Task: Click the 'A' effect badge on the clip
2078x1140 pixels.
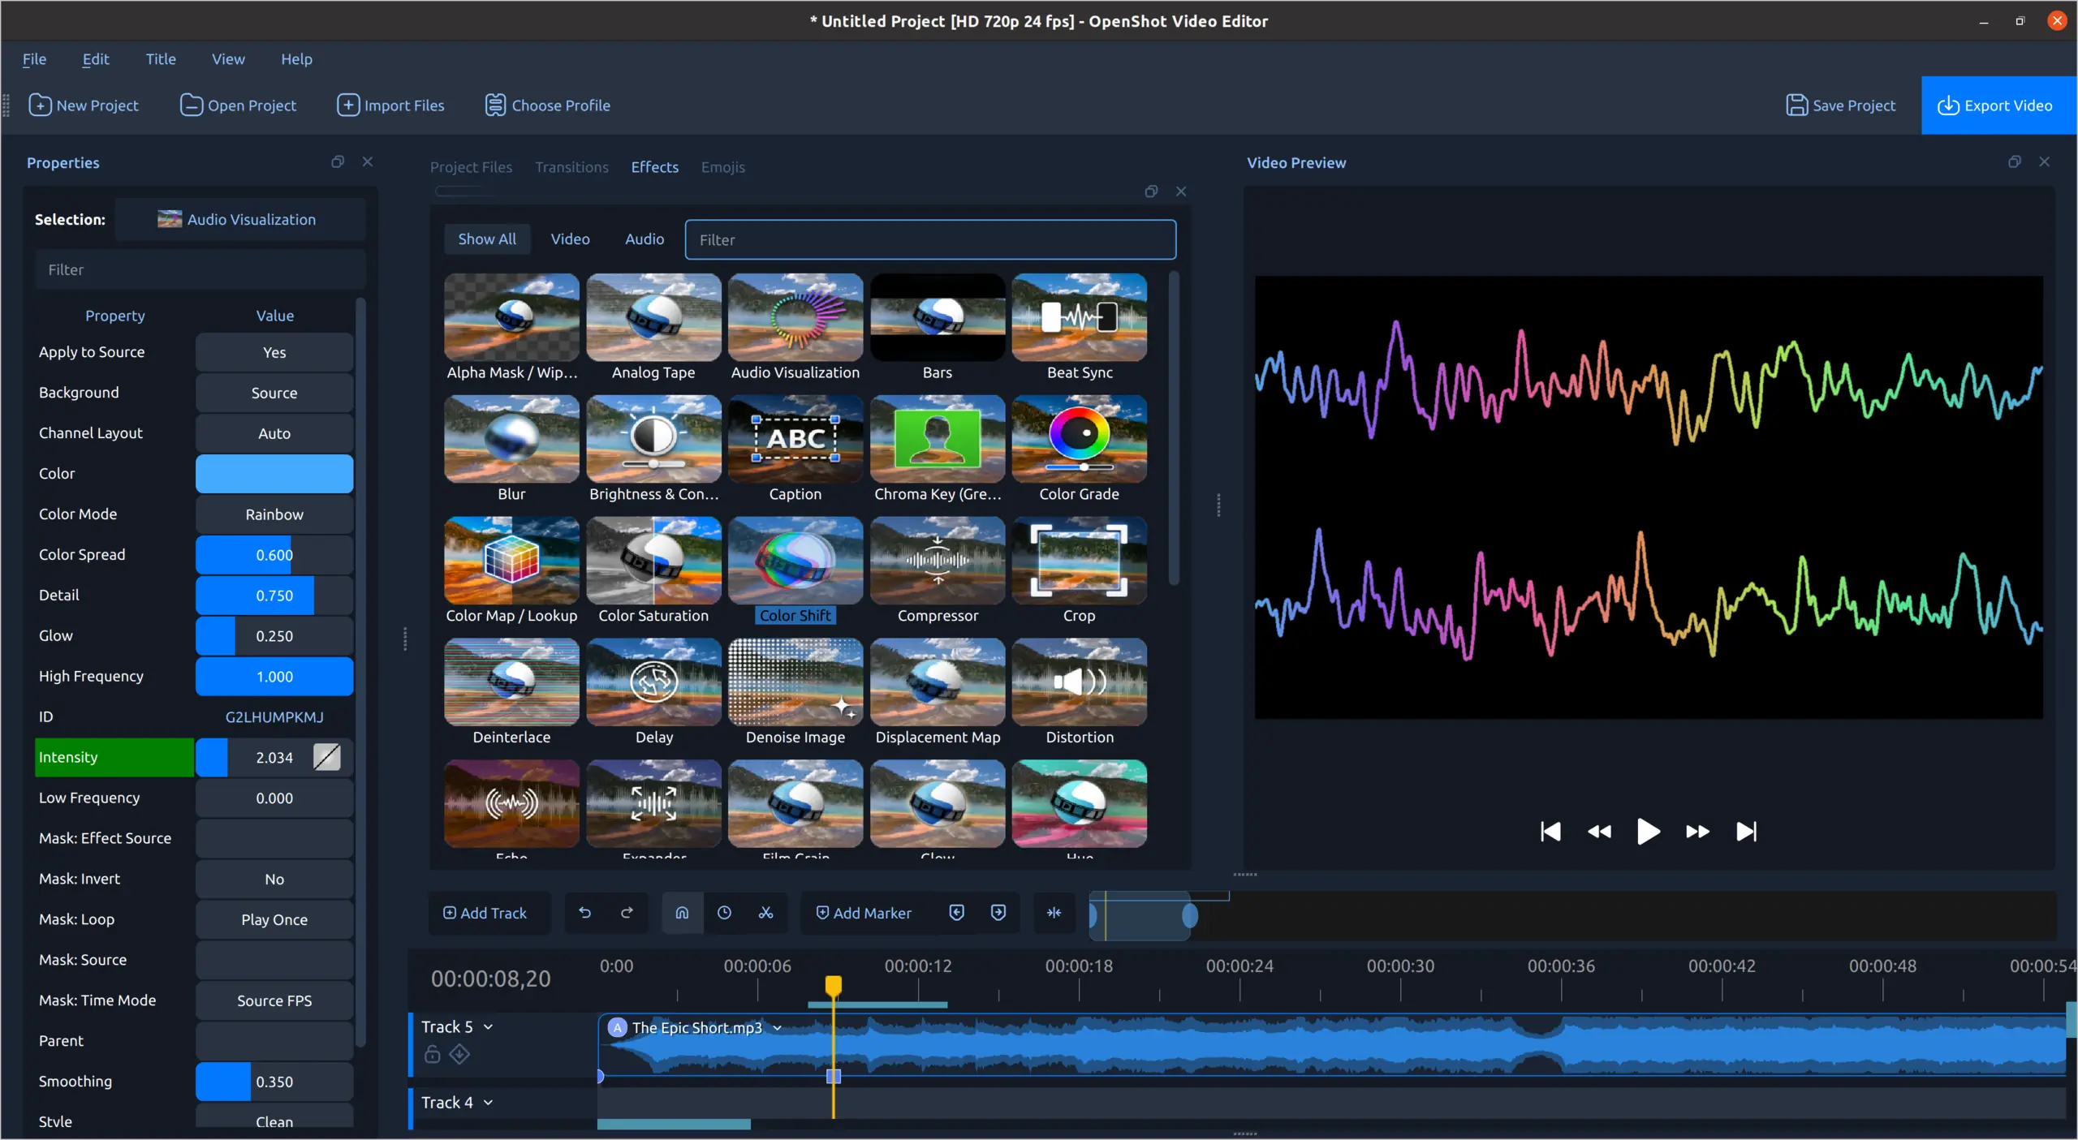Action: [618, 1027]
